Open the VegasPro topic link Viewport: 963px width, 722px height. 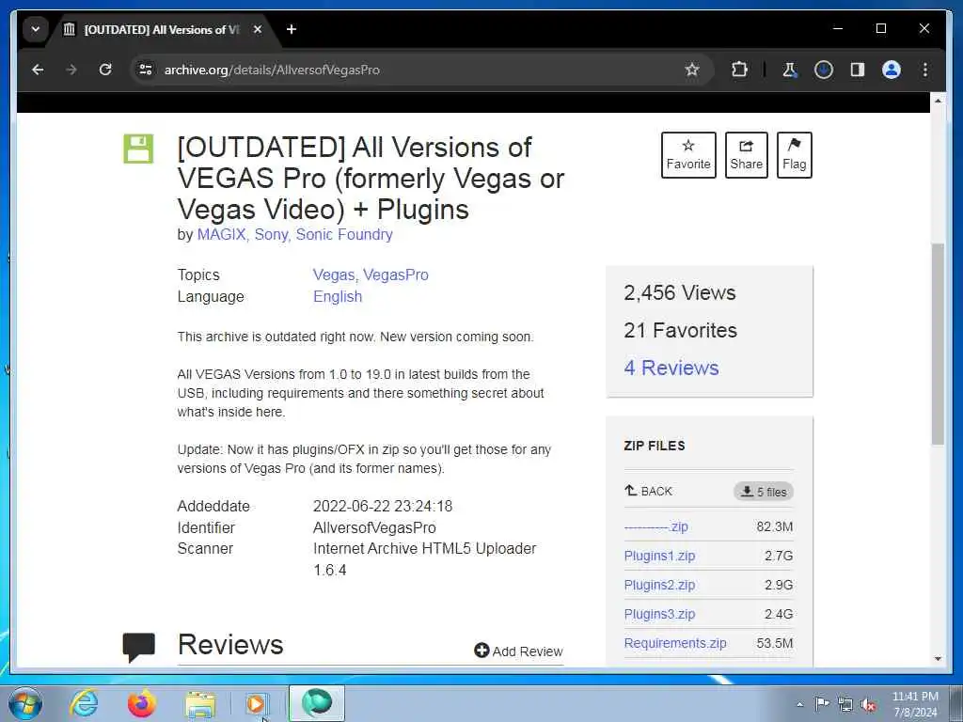[396, 275]
